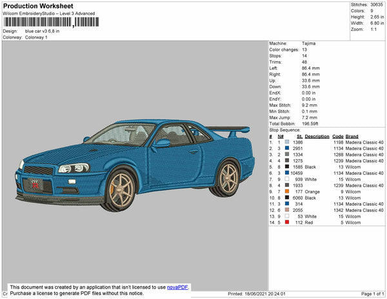The width and height of the screenshot is (387, 299).
Task: Select the light blue swatch in stop 1
Action: tap(287, 141)
